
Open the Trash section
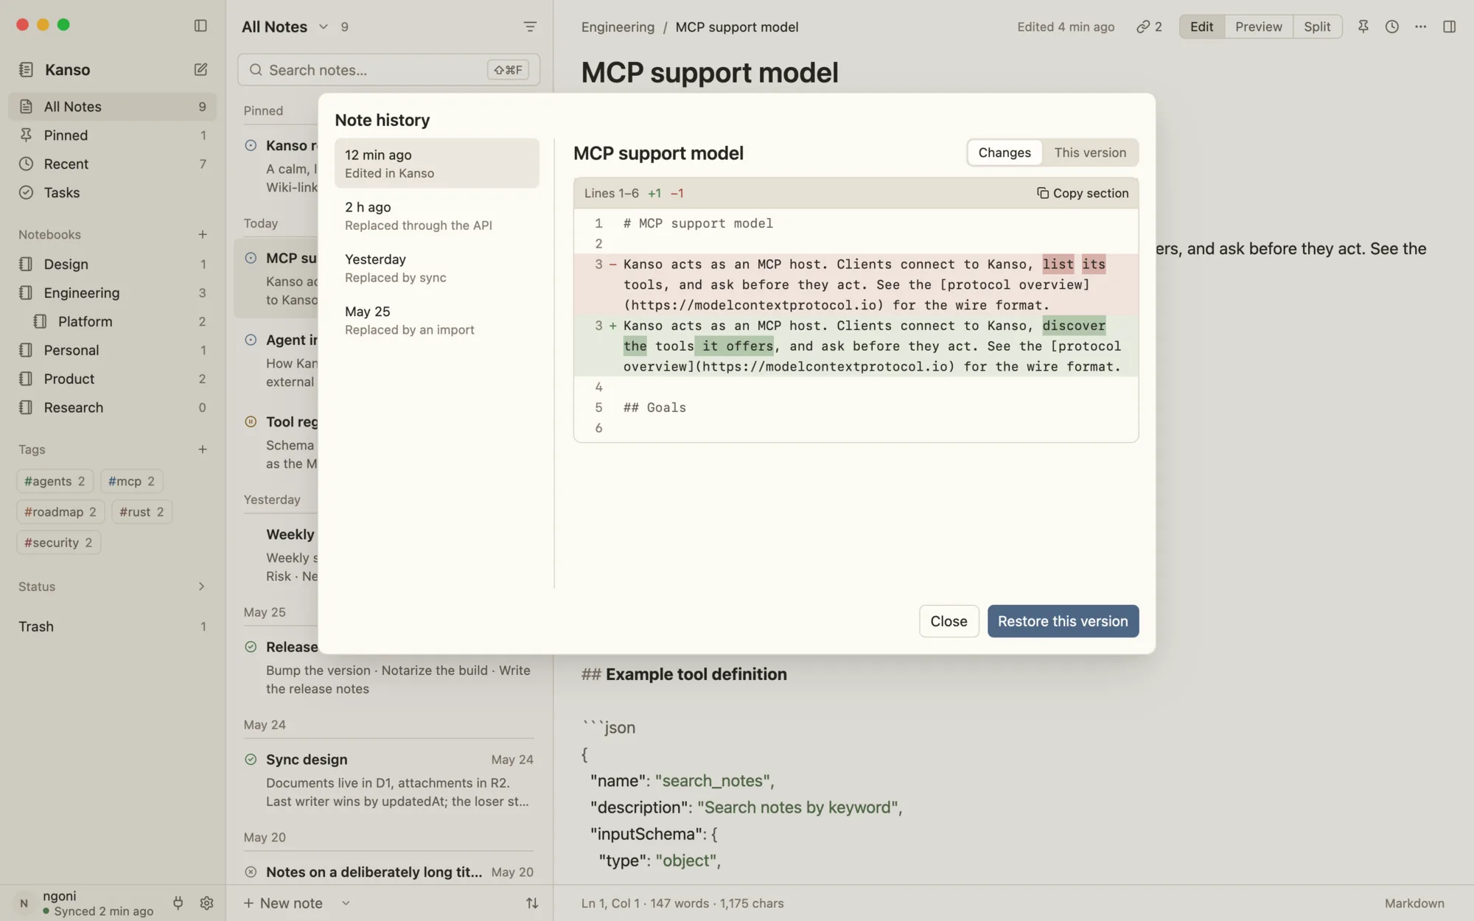[113, 626]
